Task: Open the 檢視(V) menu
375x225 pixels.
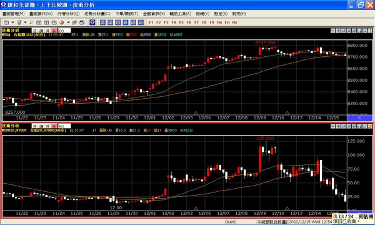Action: coord(202,14)
